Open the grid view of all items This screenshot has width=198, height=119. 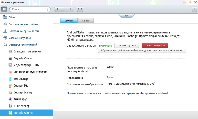click(80, 9)
